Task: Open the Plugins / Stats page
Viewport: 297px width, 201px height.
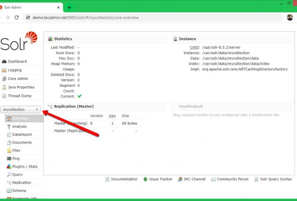Action: 24,167
